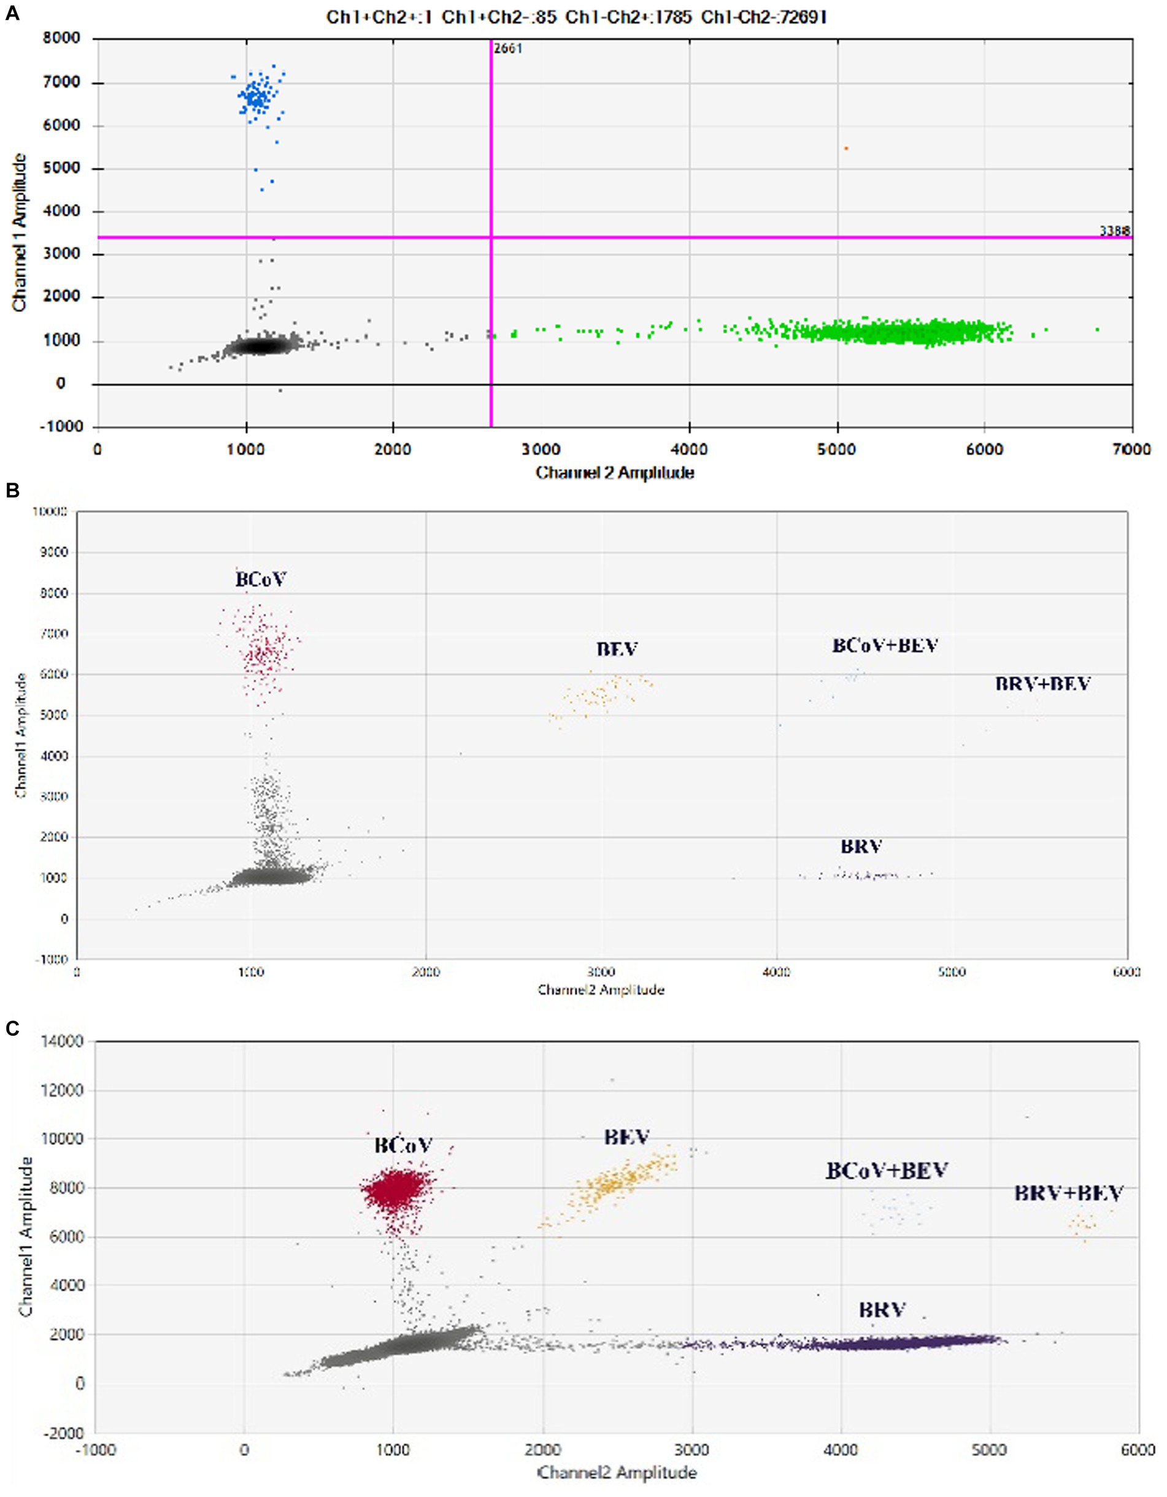Click the single orange double-positive dot in panel A
The width and height of the screenshot is (1167, 1497).
click(846, 148)
